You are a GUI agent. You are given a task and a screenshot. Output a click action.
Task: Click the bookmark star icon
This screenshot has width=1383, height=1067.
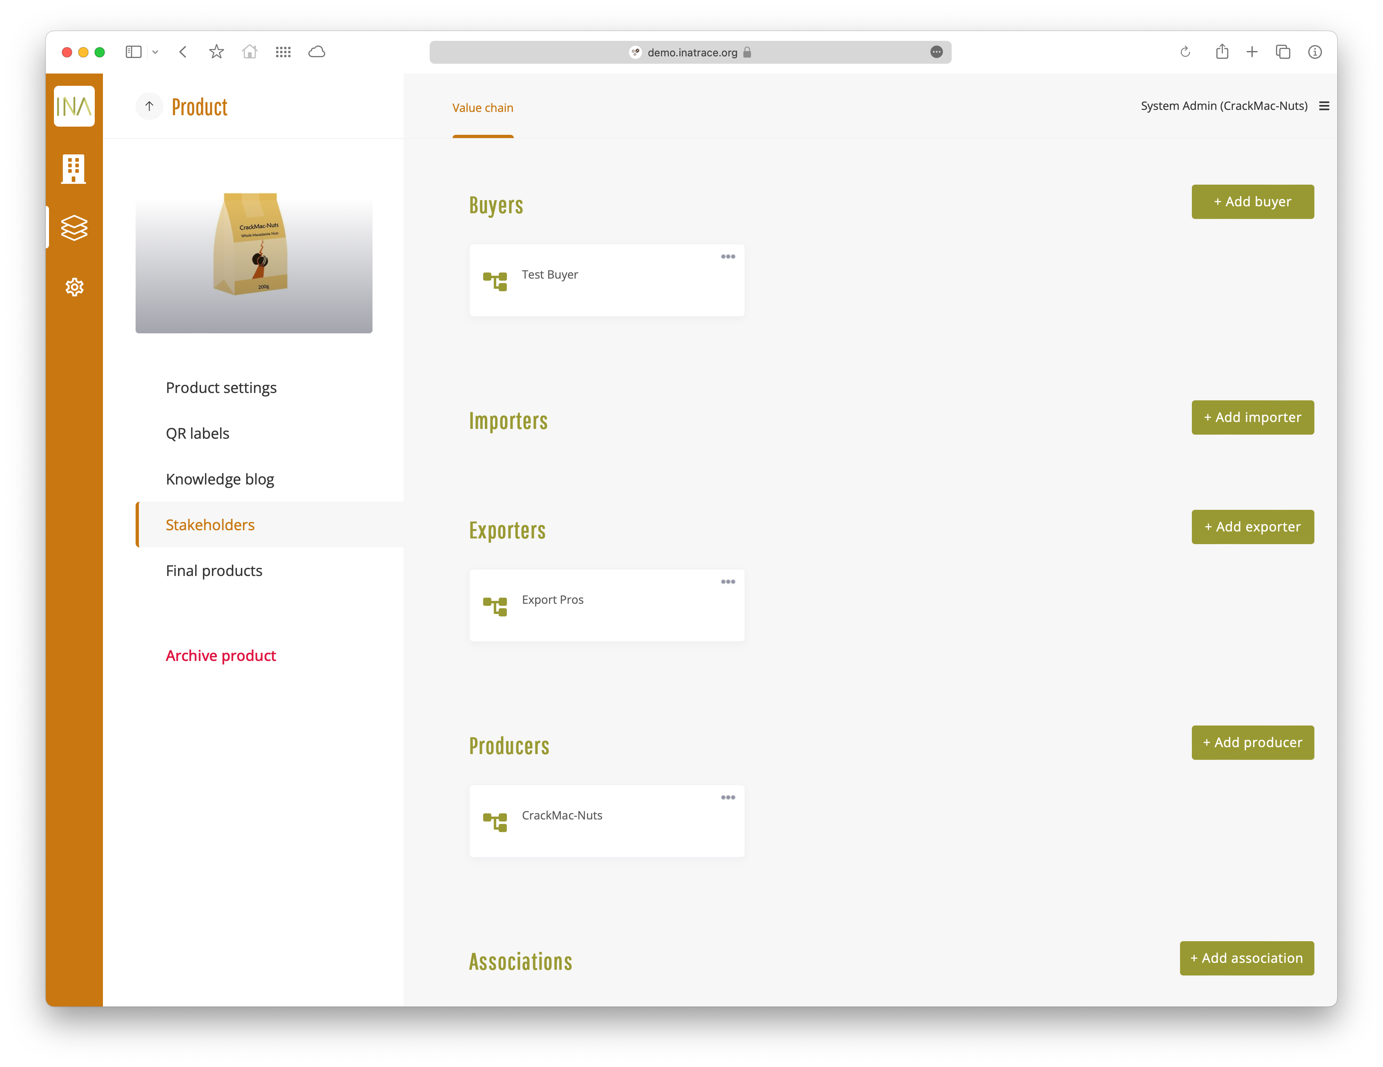216,52
